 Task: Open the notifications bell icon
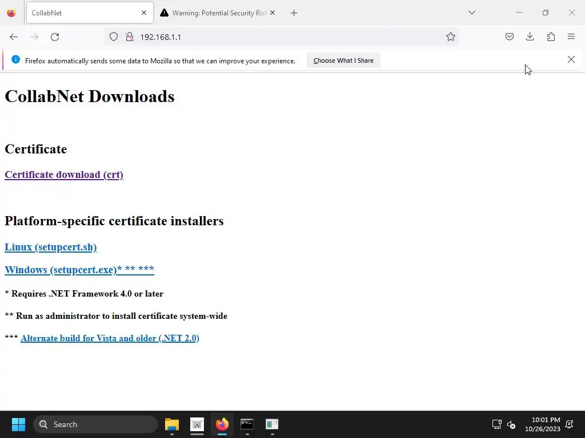point(570,424)
